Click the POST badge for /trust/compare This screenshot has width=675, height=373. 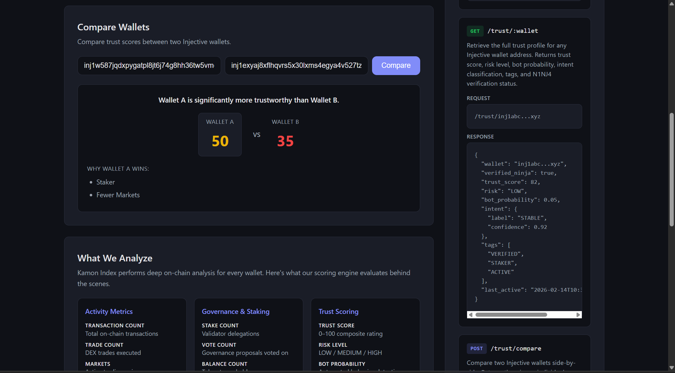[476, 348]
